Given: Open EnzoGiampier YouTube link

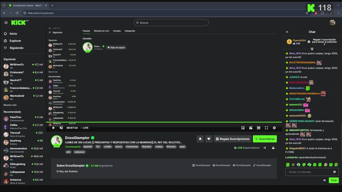Looking at the screenshot, I should tap(221, 165).
